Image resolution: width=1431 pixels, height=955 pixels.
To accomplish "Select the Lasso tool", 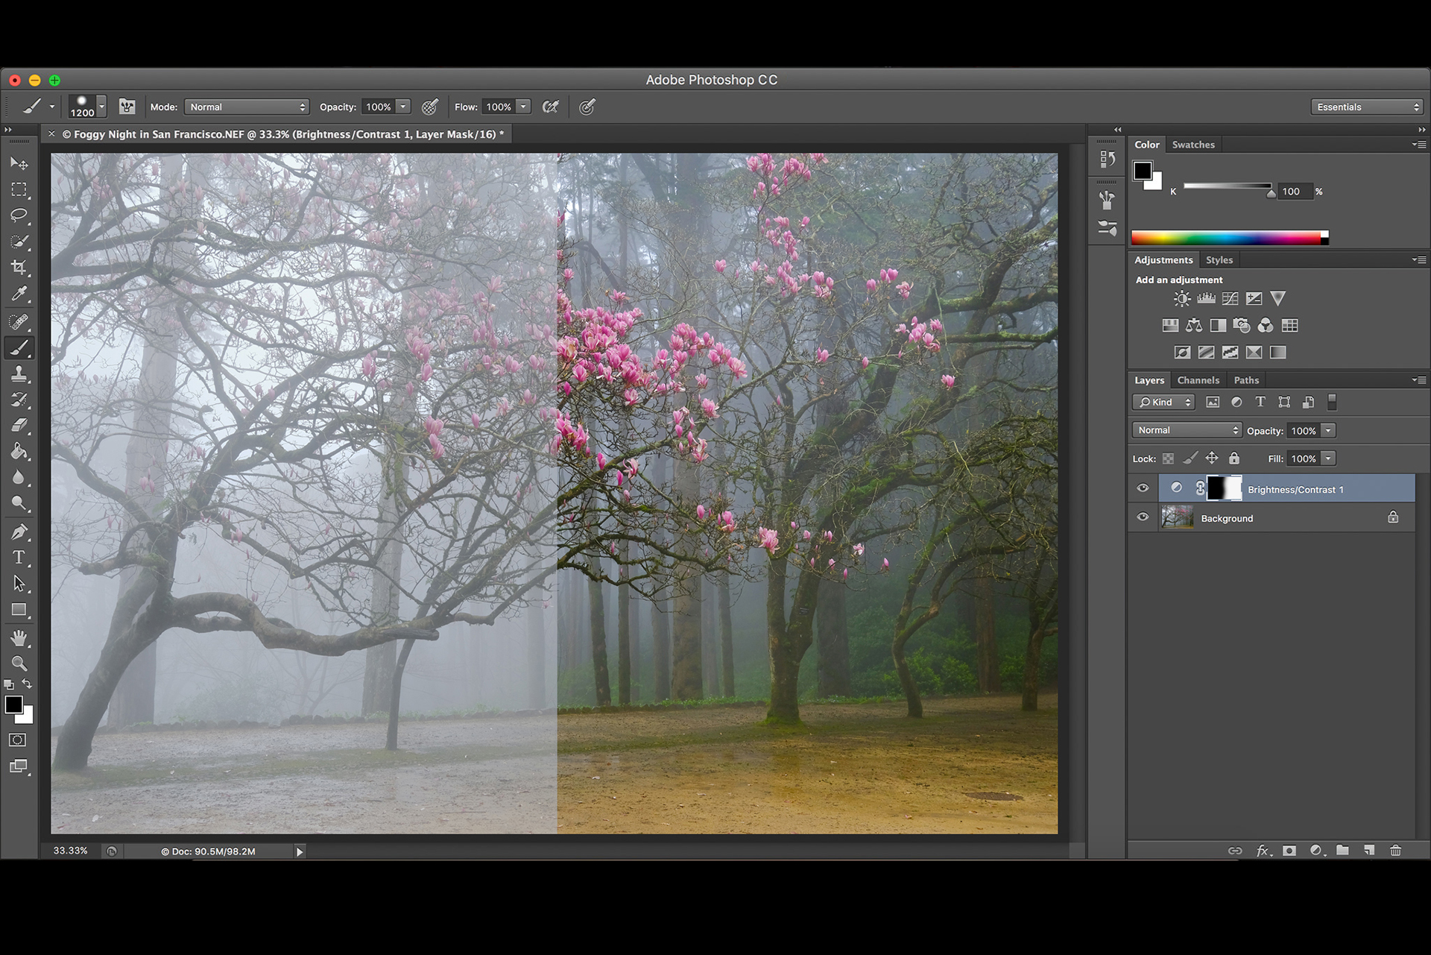I will (19, 215).
